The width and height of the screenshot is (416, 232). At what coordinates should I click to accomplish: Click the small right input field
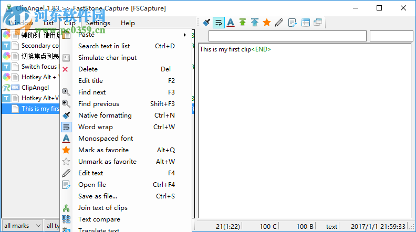391,36
